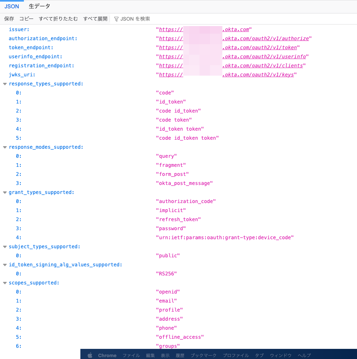The width and height of the screenshot is (357, 359).
Task: Select the "openid" scope value
Action: point(168,292)
